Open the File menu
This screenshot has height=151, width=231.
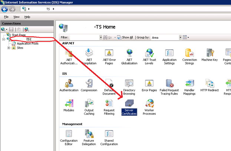pos(6,17)
